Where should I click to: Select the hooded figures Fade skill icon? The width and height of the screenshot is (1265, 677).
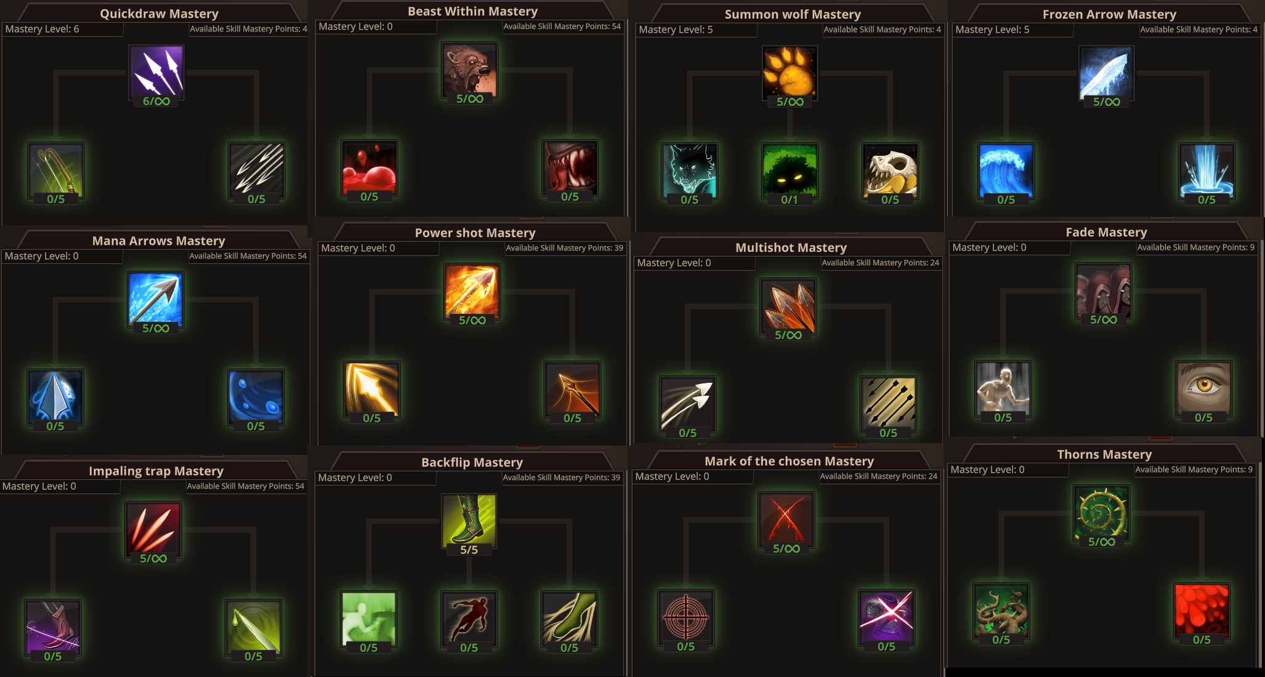(x=1103, y=290)
